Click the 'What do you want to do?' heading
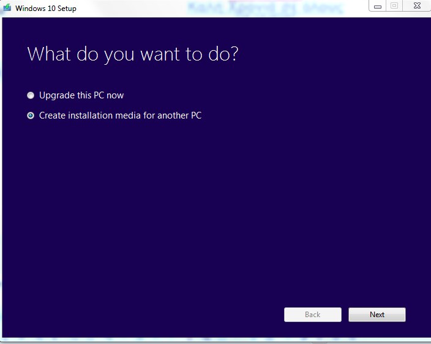 pos(133,54)
